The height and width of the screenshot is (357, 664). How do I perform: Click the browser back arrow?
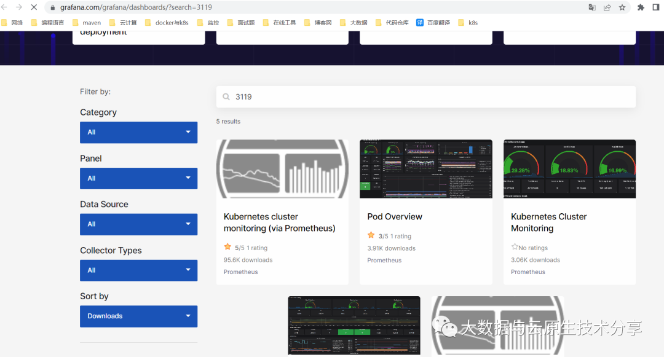coord(4,7)
